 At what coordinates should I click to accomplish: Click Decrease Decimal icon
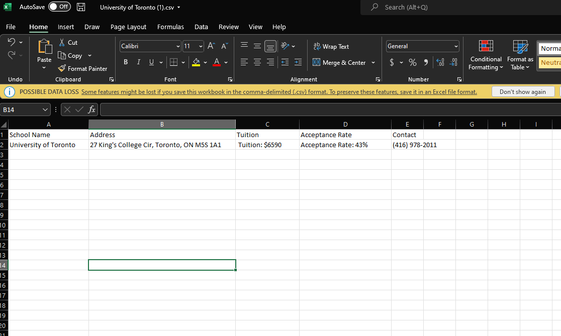[x=453, y=63]
